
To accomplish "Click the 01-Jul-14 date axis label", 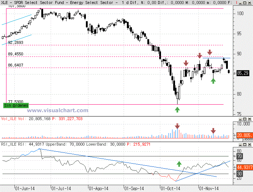I will pyautogui.click(x=61, y=188).
